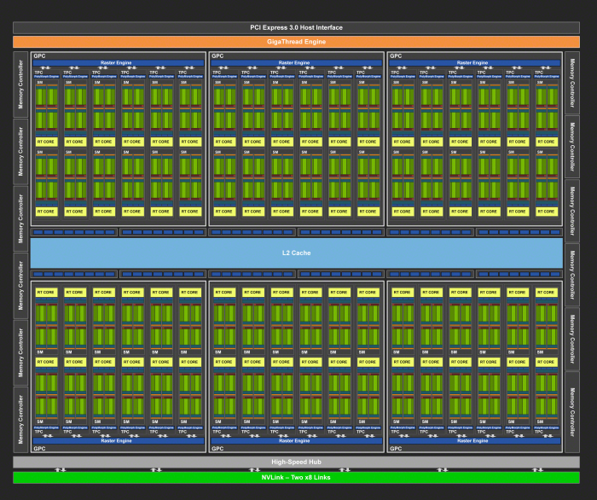The width and height of the screenshot is (597, 500).
Task: Click bottommost Memory Controller on left edge
Action: tap(20, 420)
